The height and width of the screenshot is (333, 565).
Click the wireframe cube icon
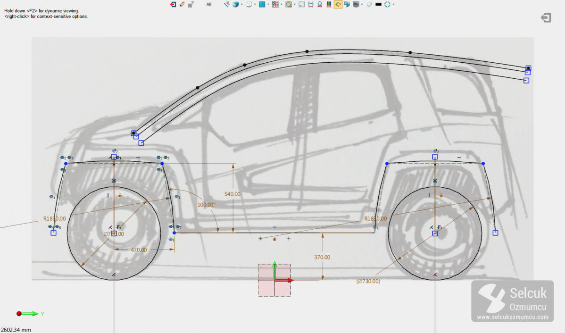pos(249,4)
